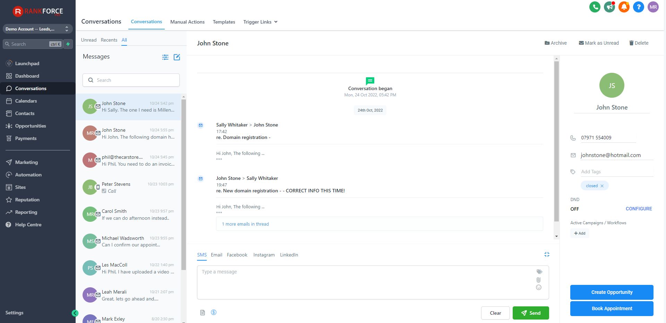
Task: Switch to the Unread messages tab
Action: click(88, 40)
